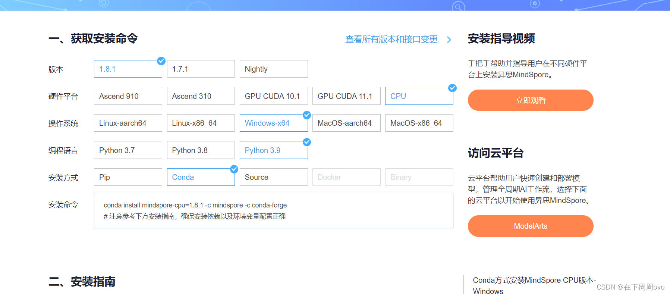The image size is (670, 294).
Task: Click the 访问云平台 heading
Action: click(496, 153)
